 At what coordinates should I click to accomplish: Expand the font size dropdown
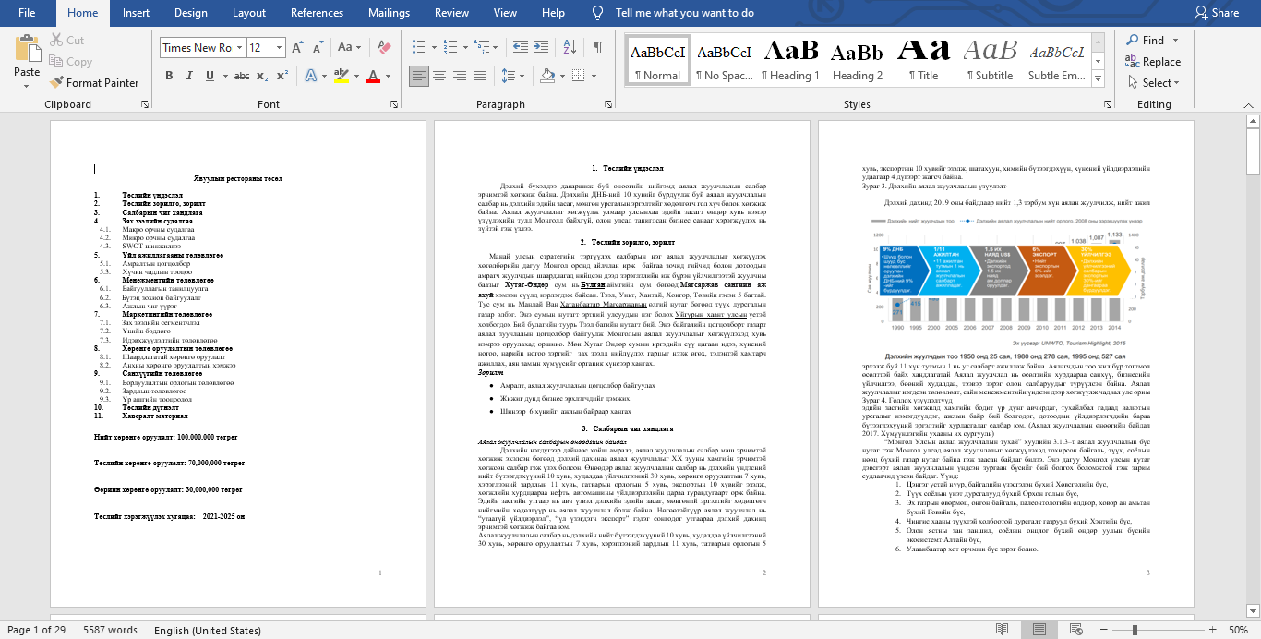pos(280,48)
